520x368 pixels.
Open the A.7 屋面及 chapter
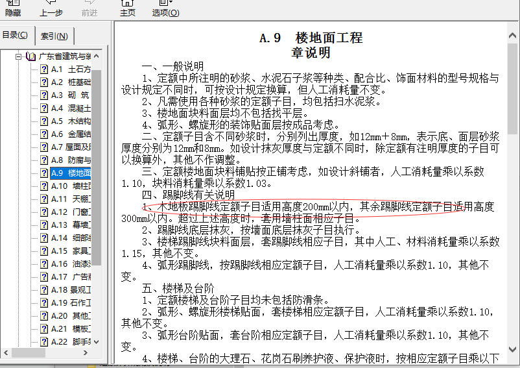click(x=71, y=147)
